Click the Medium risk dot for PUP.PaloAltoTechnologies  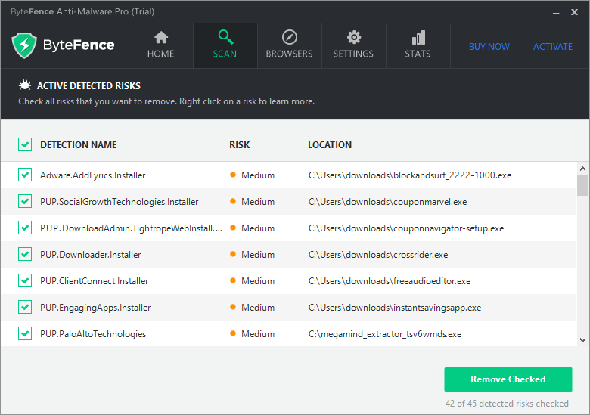click(233, 333)
